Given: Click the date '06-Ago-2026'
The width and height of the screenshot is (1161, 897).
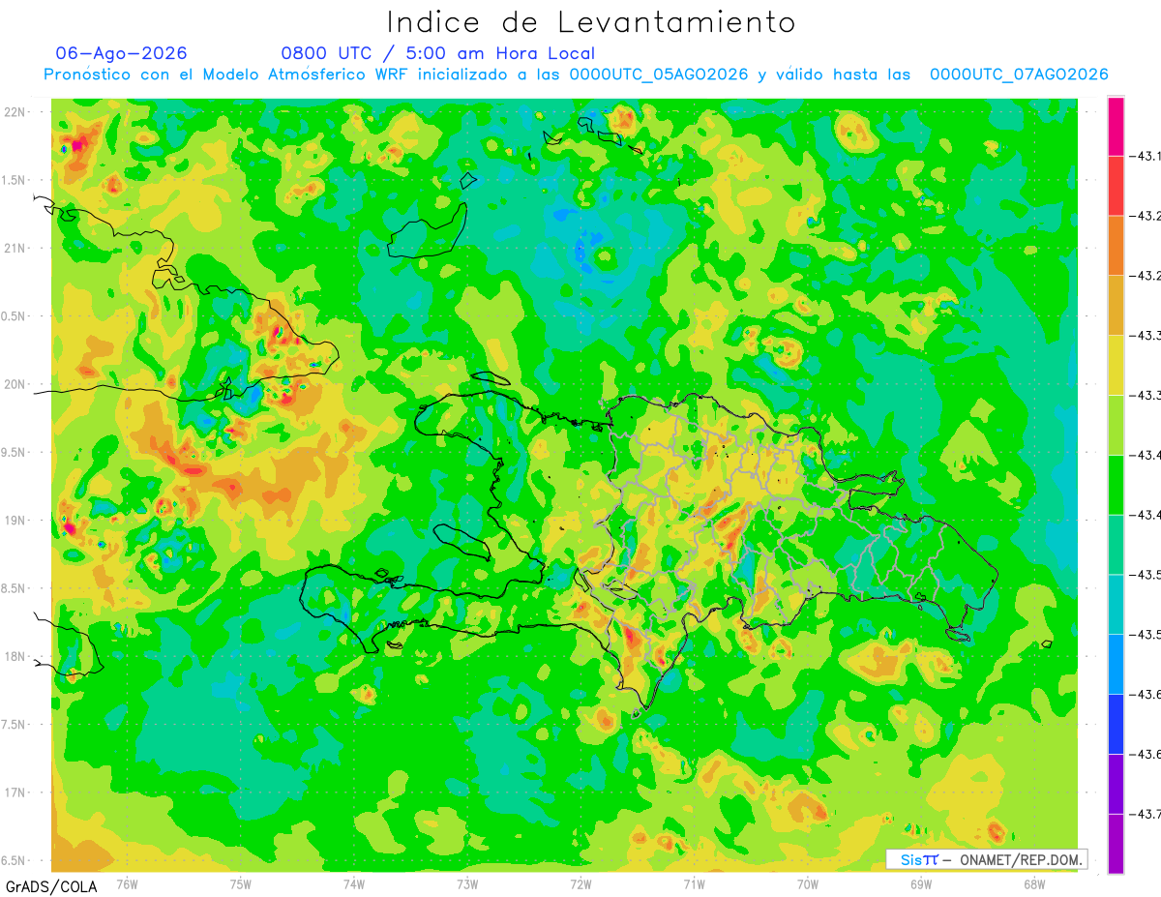Looking at the screenshot, I should (121, 52).
